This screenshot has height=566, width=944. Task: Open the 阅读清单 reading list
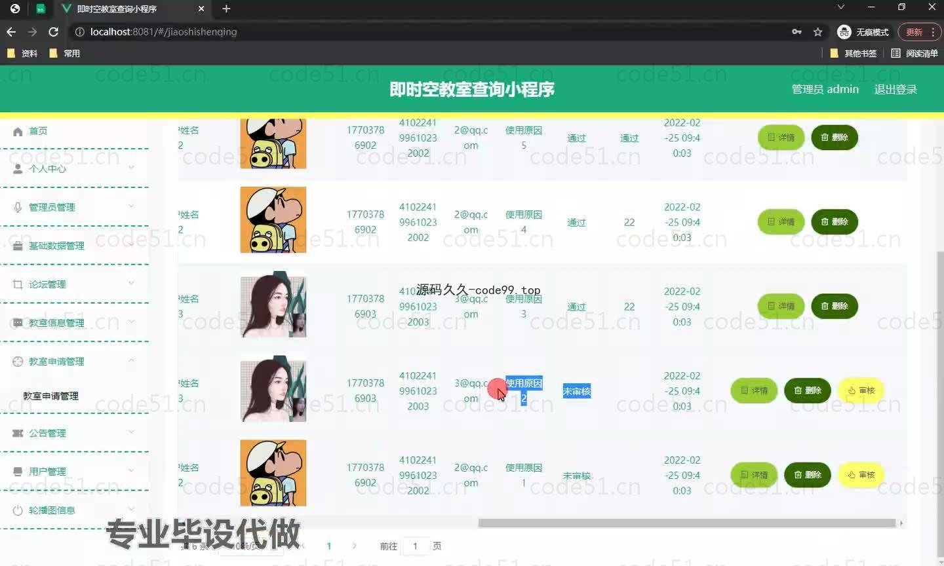pos(914,53)
